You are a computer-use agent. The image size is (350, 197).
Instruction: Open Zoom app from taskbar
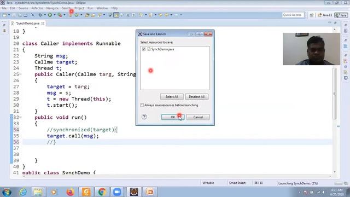[117, 192]
